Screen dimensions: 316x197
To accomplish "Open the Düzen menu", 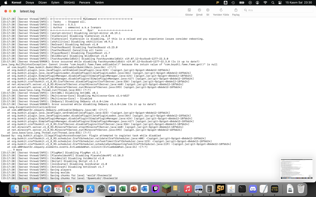I will pyautogui.click(x=42, y=3).
